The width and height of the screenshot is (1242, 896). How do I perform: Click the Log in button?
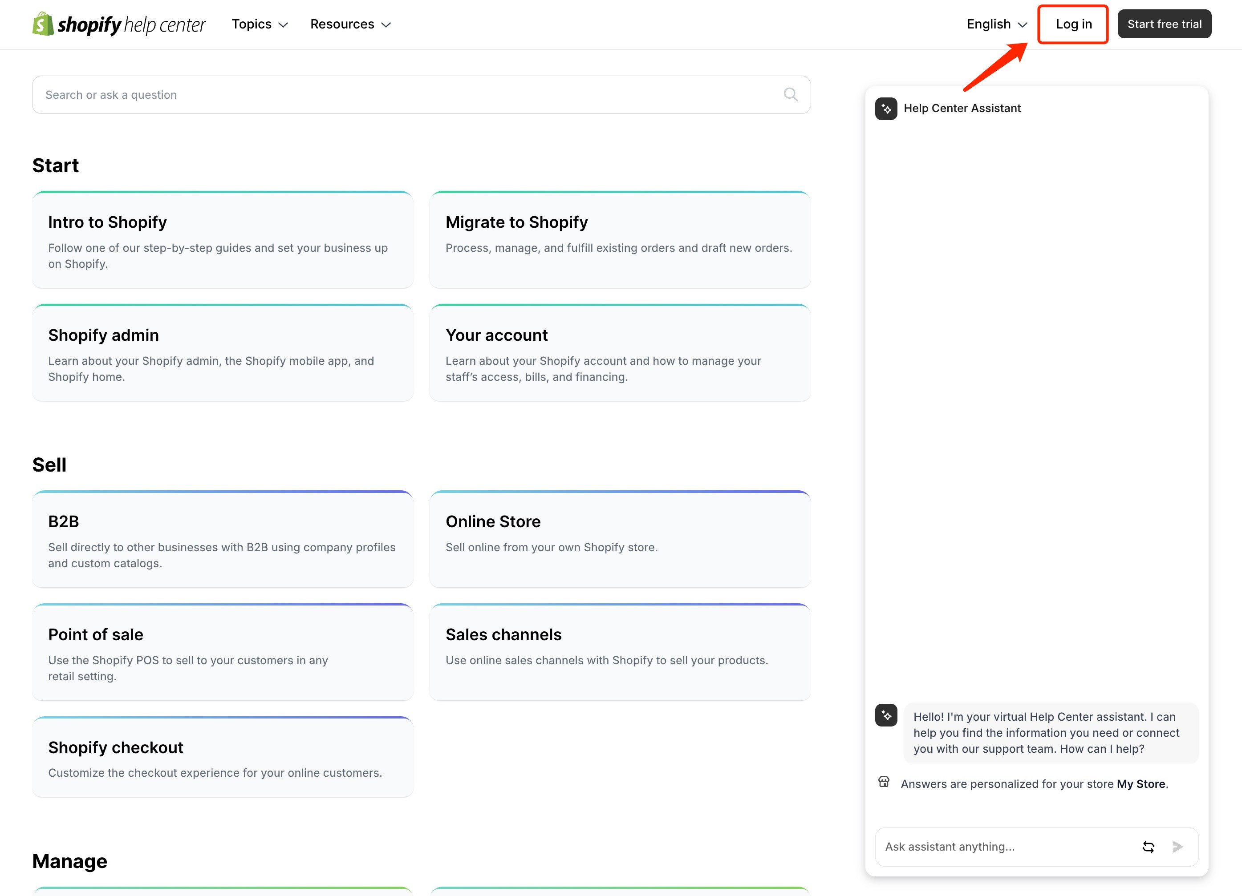[1073, 24]
